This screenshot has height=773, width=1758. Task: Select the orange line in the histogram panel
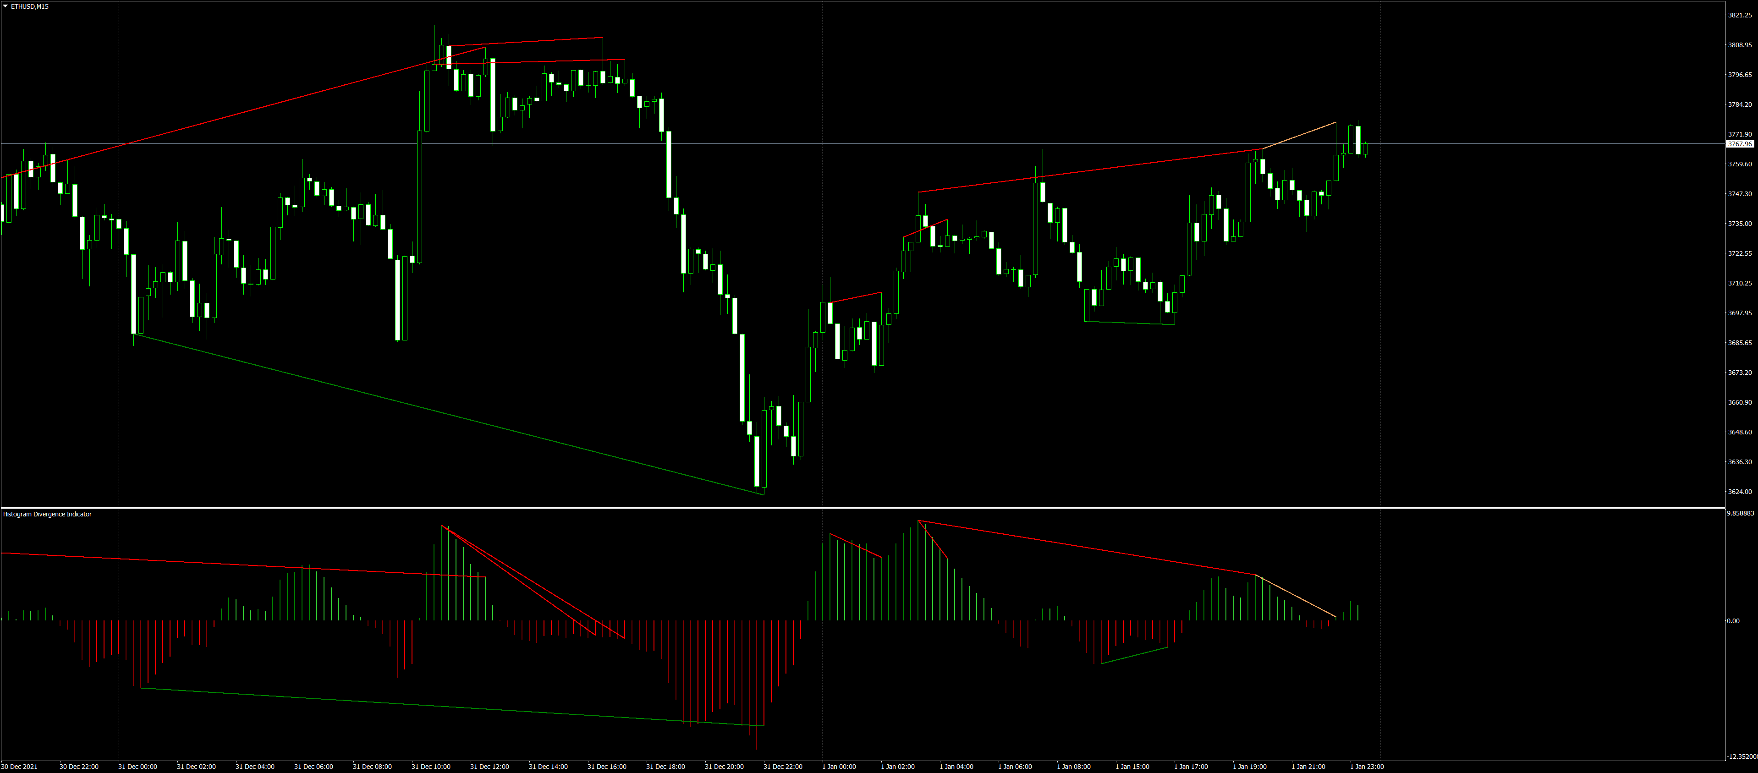pyautogui.click(x=1297, y=597)
